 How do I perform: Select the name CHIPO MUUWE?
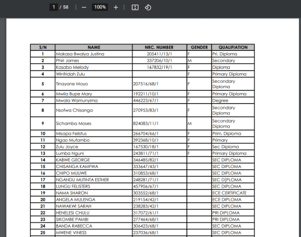coord(71,174)
